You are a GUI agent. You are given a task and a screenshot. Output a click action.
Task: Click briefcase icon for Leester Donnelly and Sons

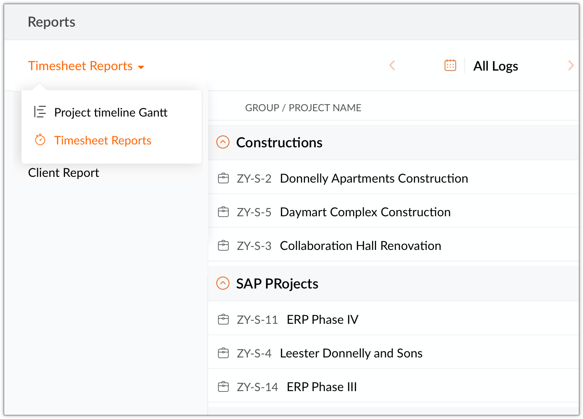(223, 353)
